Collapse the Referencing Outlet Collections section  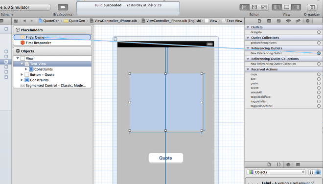point(248,59)
